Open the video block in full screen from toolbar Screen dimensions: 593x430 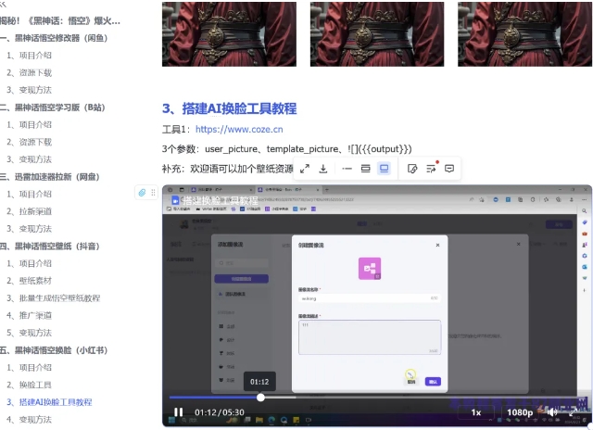tap(305, 169)
